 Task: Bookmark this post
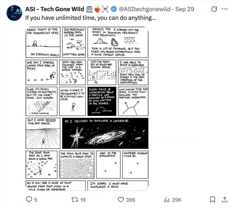(x=214, y=199)
